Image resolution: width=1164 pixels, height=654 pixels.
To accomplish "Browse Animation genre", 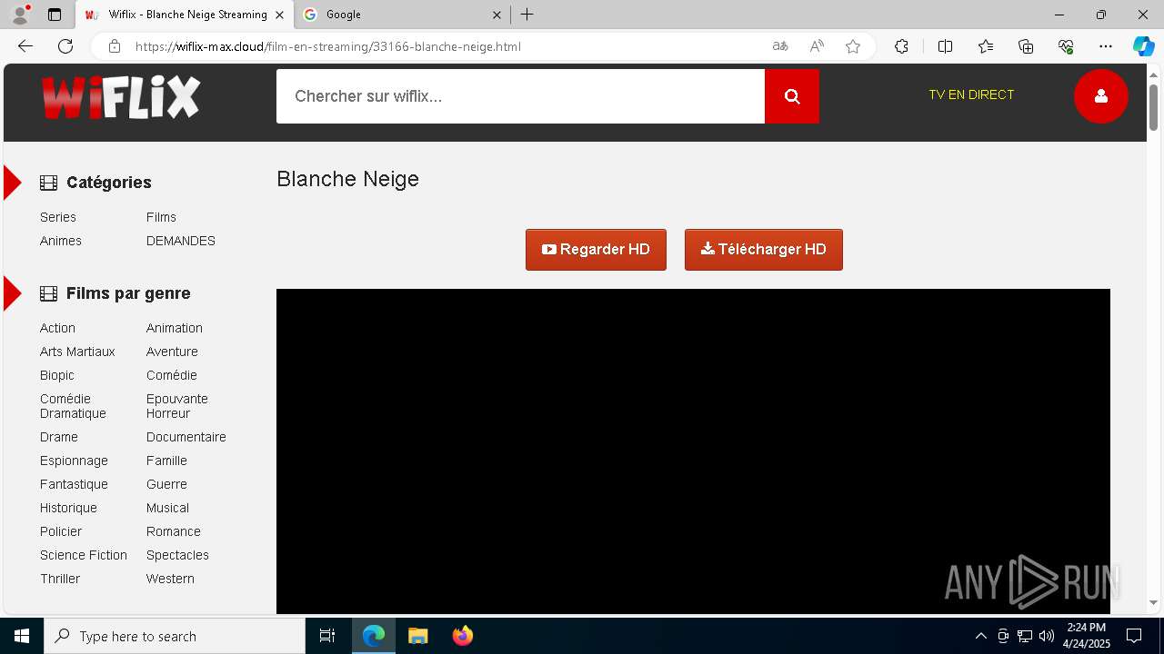I will tap(175, 328).
